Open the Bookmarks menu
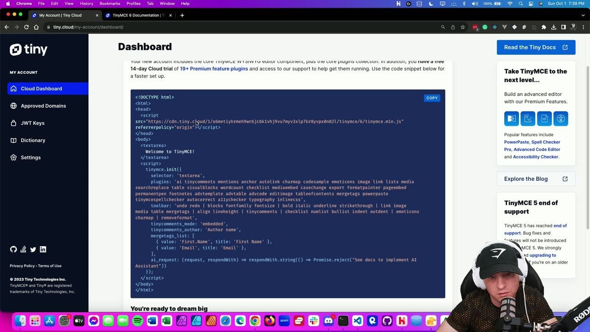 pyautogui.click(x=110, y=4)
